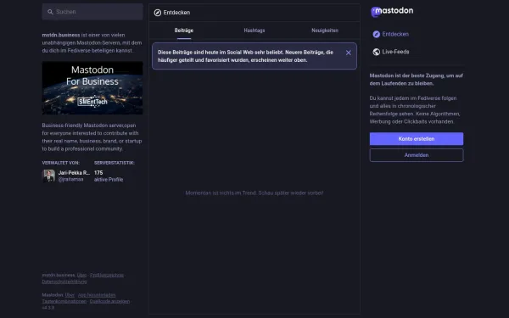
Task: Open the Tastenkombinationen link
Action: 64,301
